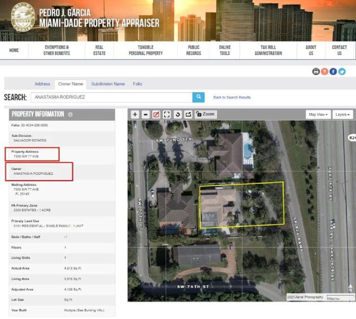Click the blue magnifier search button
Screen dimensions: 356x319
pyautogui.click(x=198, y=97)
